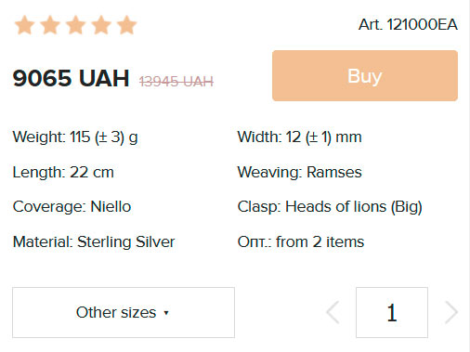The width and height of the screenshot is (470, 352).
Task: Rate five stars with last star
Action: [127, 25]
